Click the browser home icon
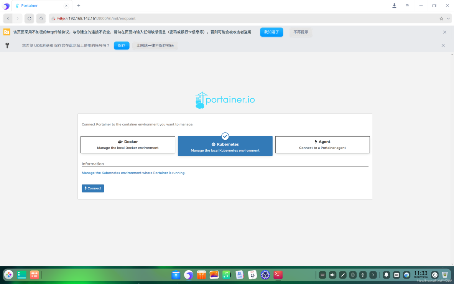 tap(41, 18)
